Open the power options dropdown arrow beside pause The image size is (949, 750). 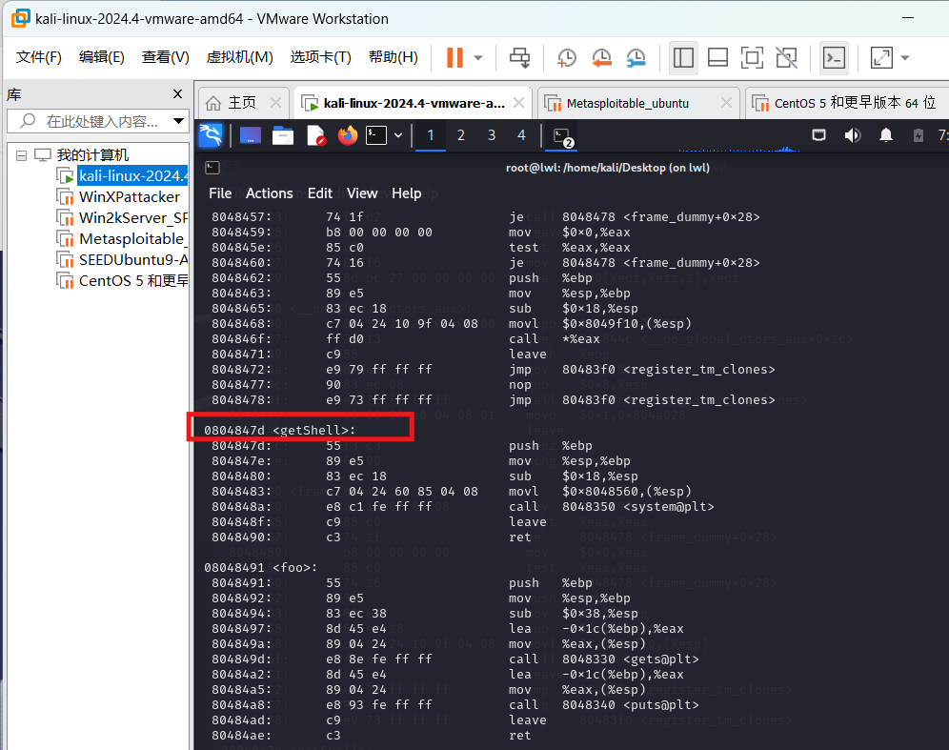(x=478, y=58)
